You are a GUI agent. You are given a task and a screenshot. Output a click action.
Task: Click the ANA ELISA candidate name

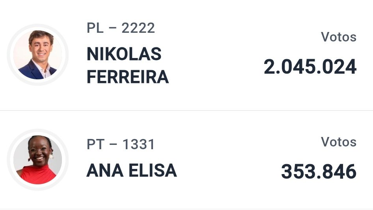point(132,171)
